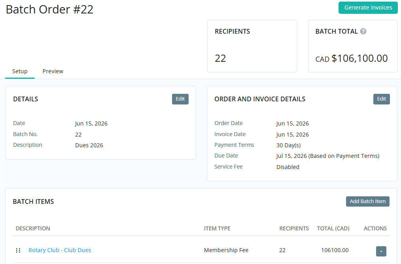Viewport: 401px width, 264px height.
Task: Click the DESCRIPTION column header
Action: (33, 228)
